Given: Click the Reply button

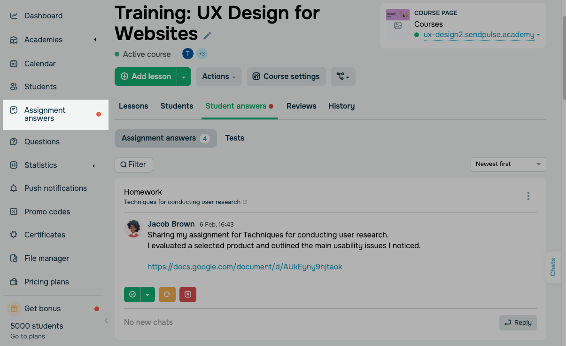Looking at the screenshot, I should tap(518, 322).
